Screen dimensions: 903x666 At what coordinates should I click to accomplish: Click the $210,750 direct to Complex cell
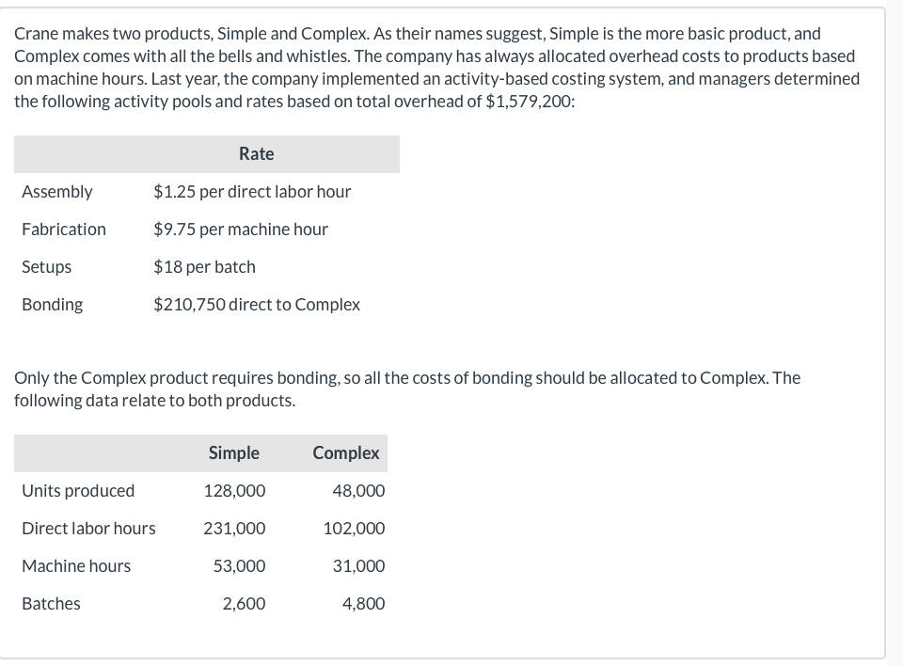[257, 305]
